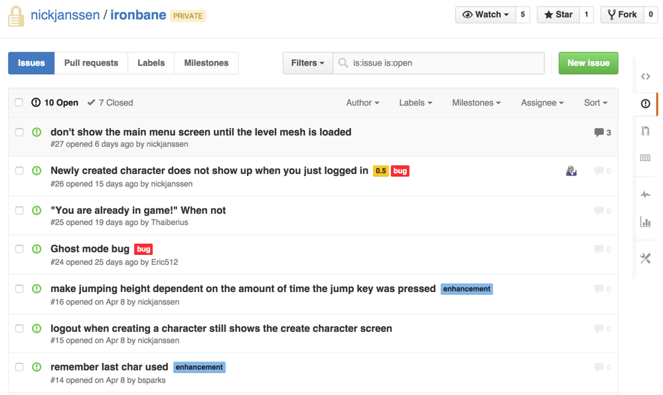Expand the Assignee filter dropdown
The width and height of the screenshot is (663, 395).
[542, 103]
